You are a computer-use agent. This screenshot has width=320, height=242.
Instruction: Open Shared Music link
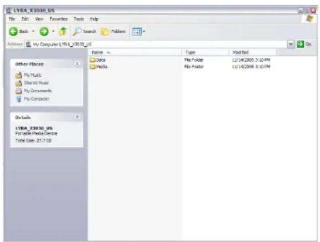[36, 83]
